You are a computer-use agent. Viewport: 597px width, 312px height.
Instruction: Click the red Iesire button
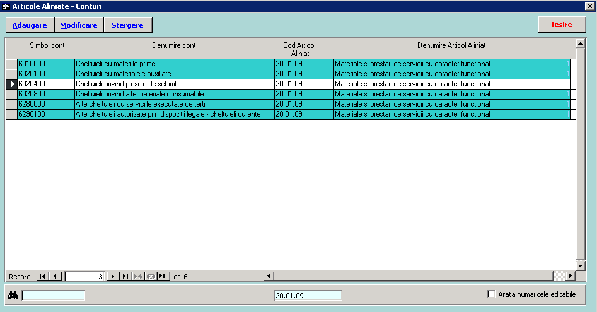point(561,25)
